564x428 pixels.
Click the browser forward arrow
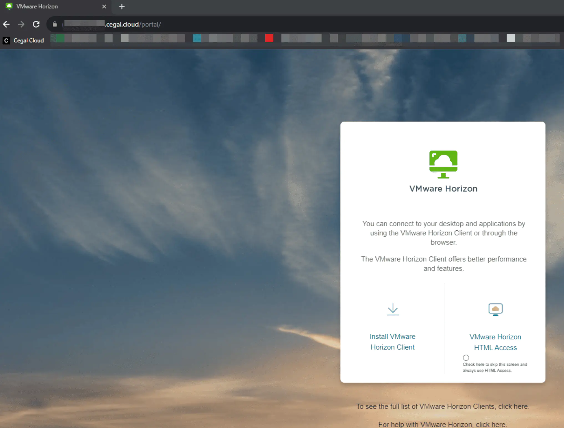[x=21, y=24]
